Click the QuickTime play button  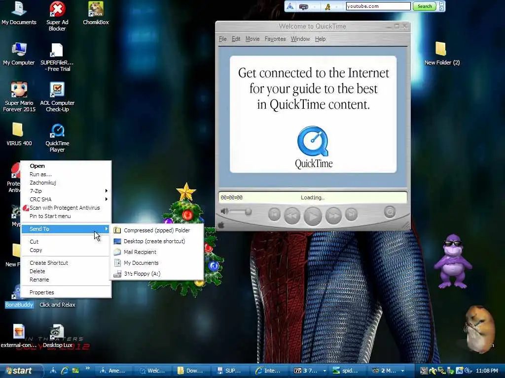(313, 216)
